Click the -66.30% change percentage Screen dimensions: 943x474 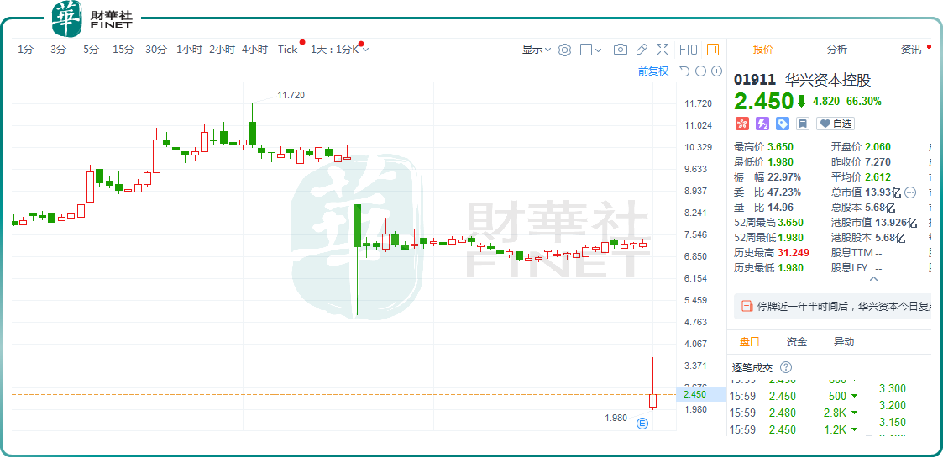click(x=862, y=101)
